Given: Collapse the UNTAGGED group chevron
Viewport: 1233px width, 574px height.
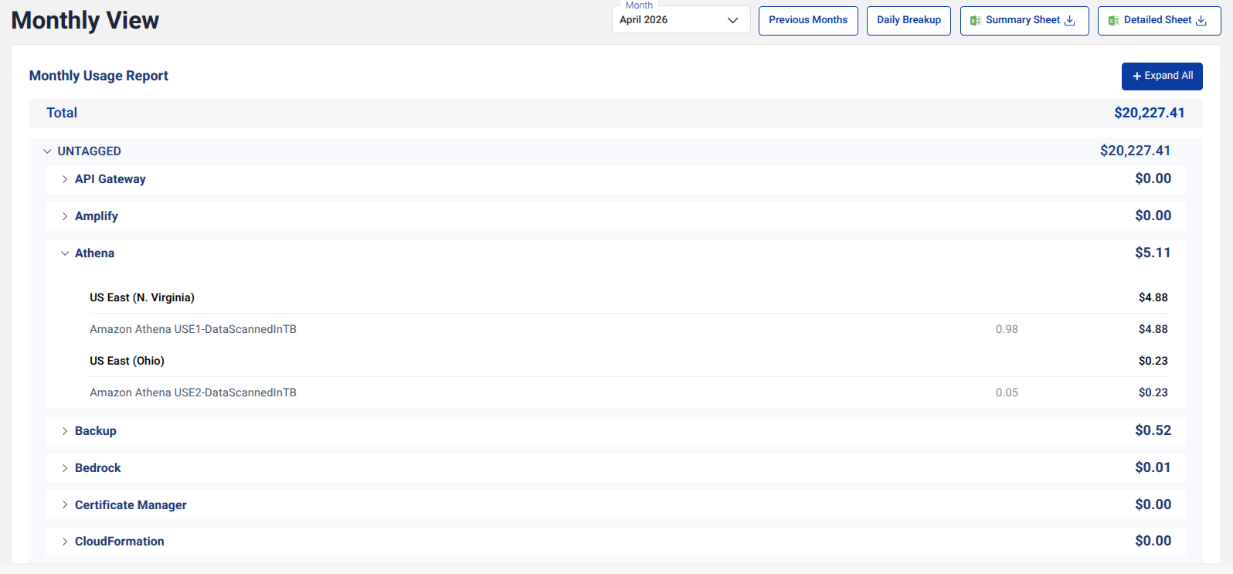Looking at the screenshot, I should [47, 151].
